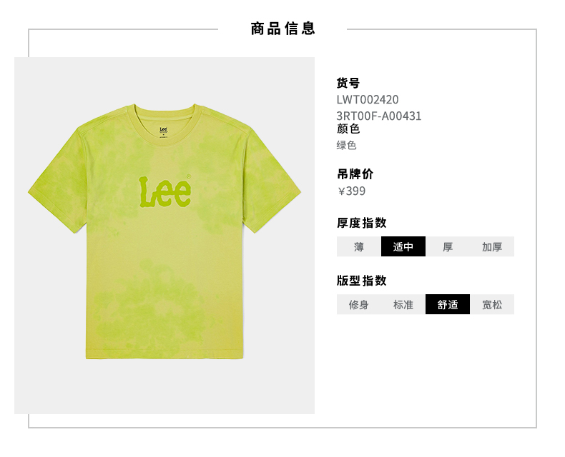
Task: Click the product code LWT002420
Action: tap(368, 99)
